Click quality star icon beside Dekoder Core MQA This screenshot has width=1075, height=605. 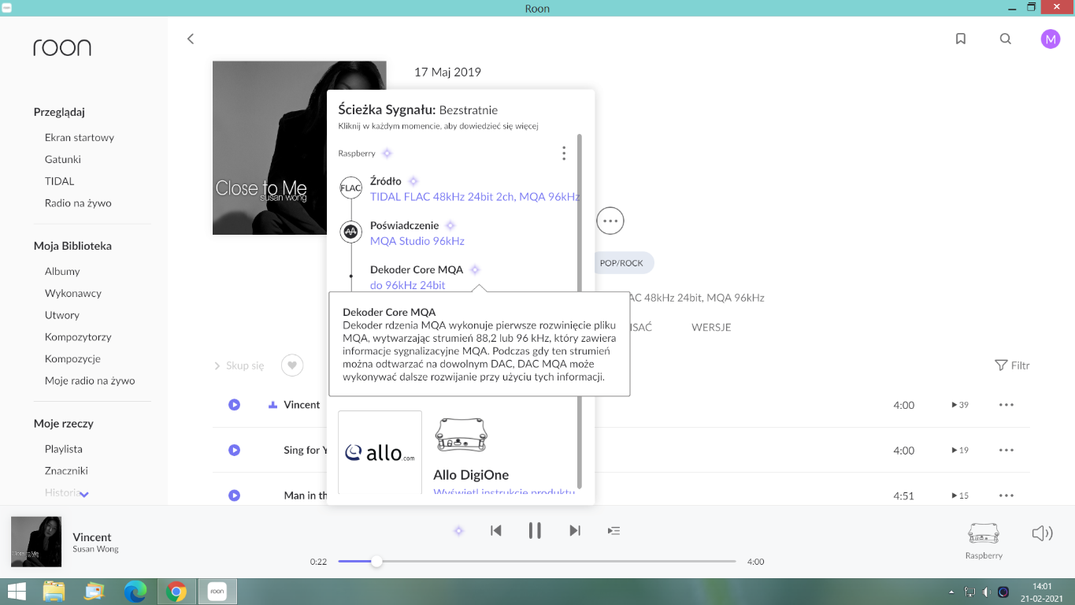tap(475, 269)
